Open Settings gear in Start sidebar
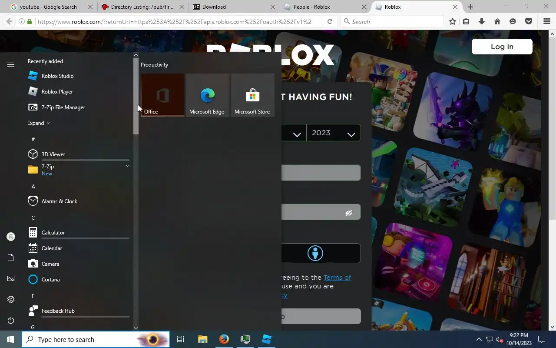The height and width of the screenshot is (348, 556). click(11, 299)
